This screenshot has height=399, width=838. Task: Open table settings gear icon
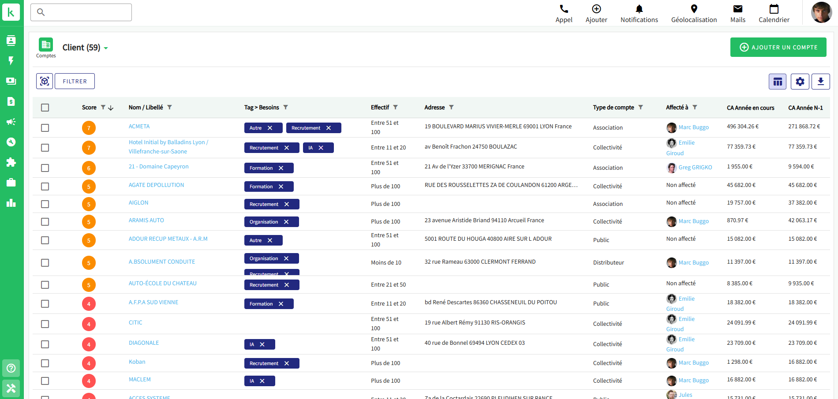pos(800,82)
